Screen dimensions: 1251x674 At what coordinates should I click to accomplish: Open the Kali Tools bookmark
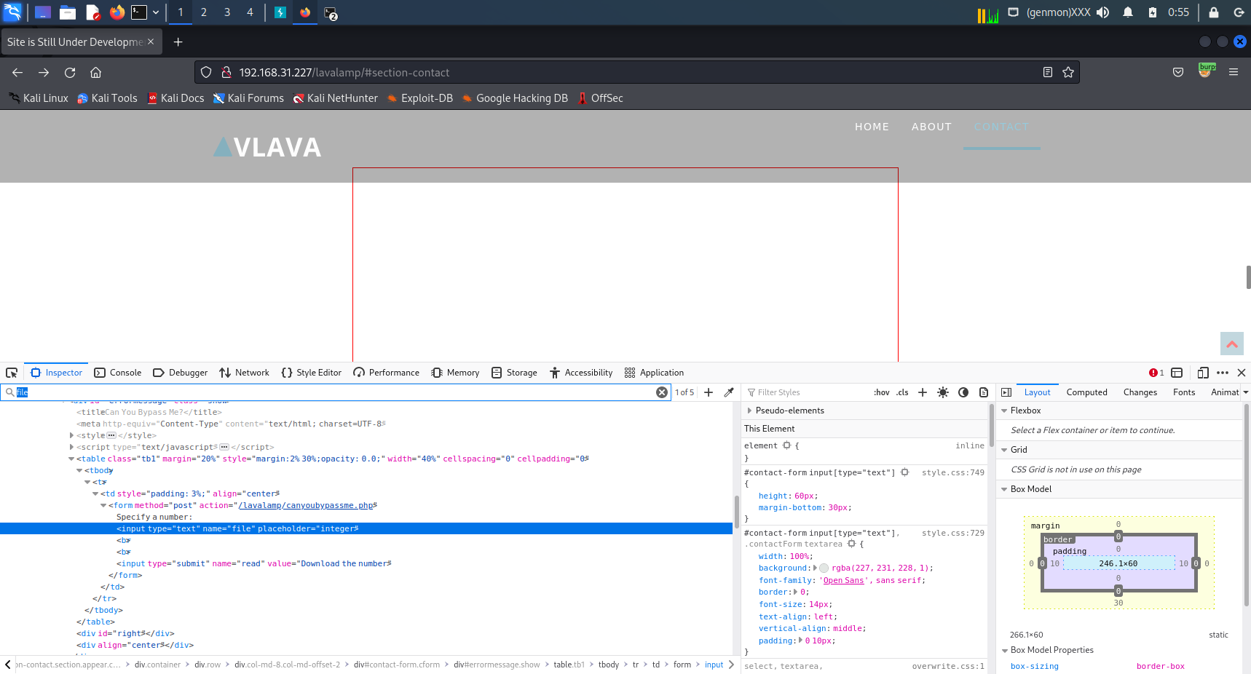click(107, 98)
